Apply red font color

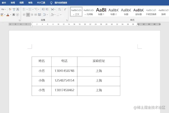click(8, 15)
